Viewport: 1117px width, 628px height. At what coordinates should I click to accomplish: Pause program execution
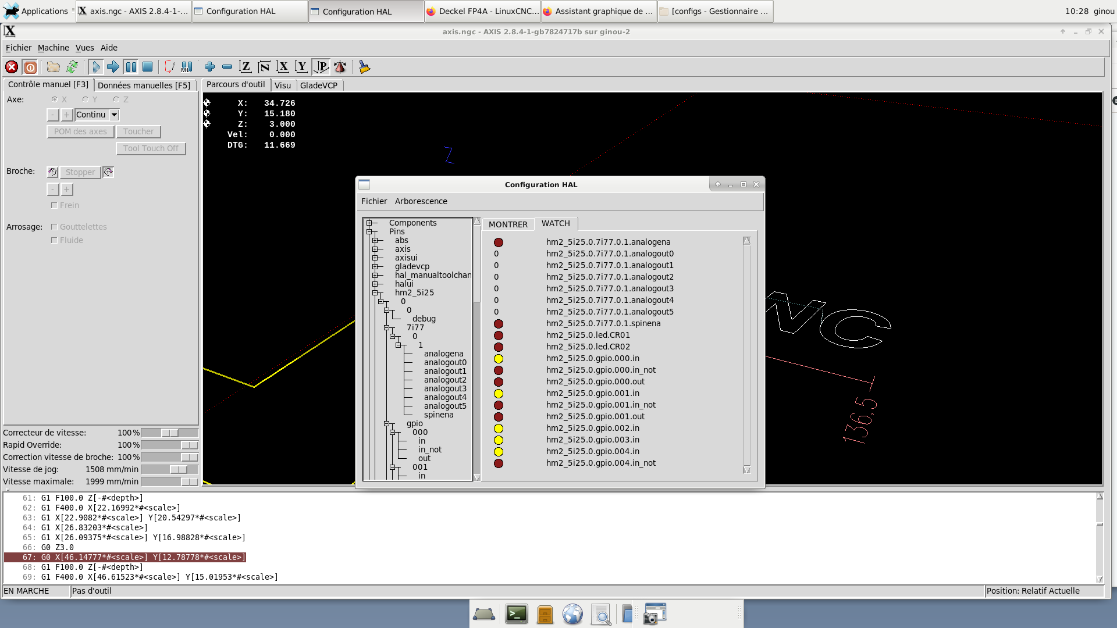click(131, 67)
